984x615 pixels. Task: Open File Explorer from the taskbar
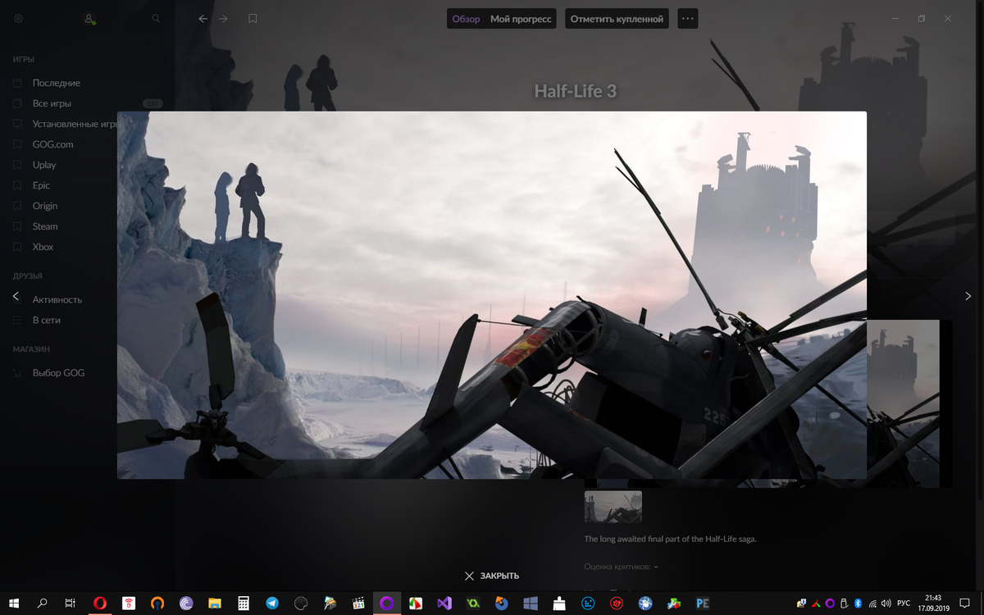tap(215, 604)
